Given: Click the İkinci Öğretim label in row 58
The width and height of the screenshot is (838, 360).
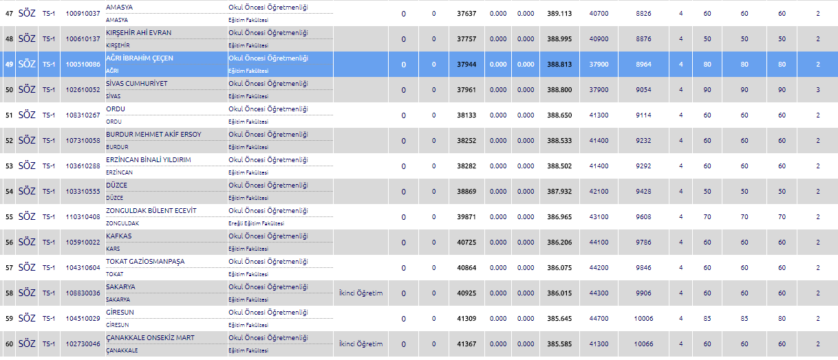Looking at the screenshot, I should 361,293.
